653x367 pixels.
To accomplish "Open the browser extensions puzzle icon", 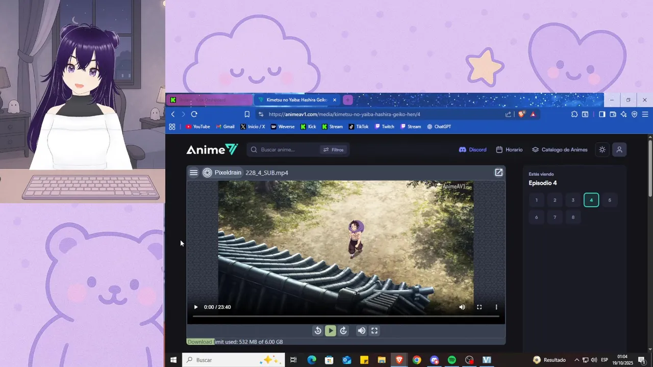I will (x=574, y=114).
